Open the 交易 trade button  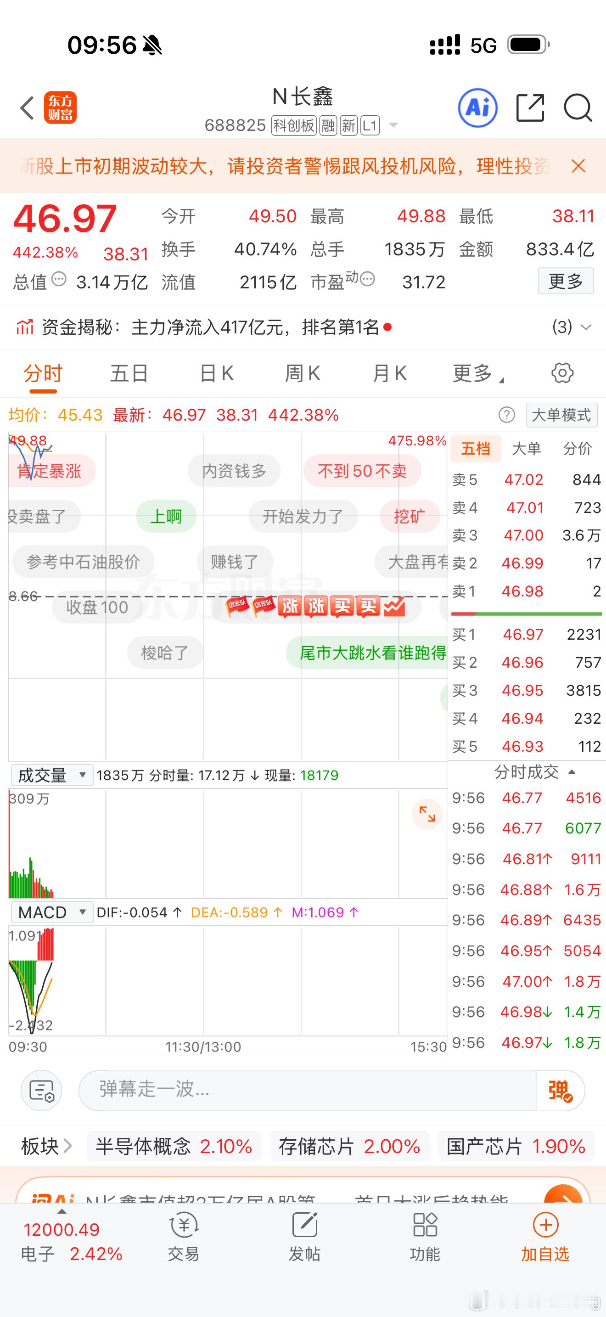tap(184, 1238)
